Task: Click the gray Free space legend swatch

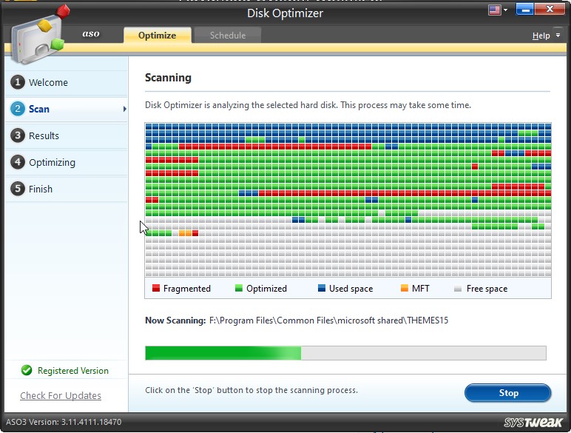Action: (458, 289)
